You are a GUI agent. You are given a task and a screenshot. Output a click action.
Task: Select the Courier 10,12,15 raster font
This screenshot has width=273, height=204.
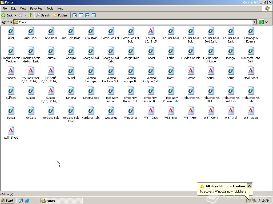coord(151,31)
